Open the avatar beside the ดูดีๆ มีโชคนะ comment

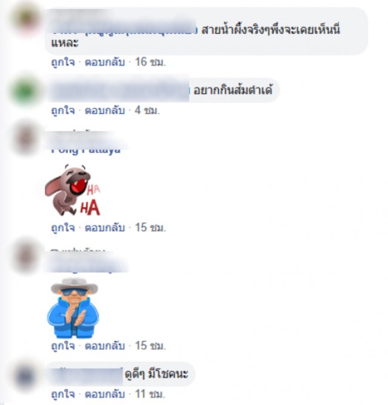point(25,377)
